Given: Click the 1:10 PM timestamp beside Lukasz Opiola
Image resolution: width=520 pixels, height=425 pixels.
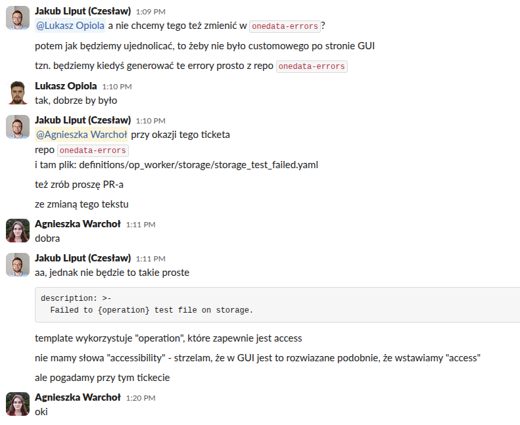Looking at the screenshot, I should click(117, 87).
